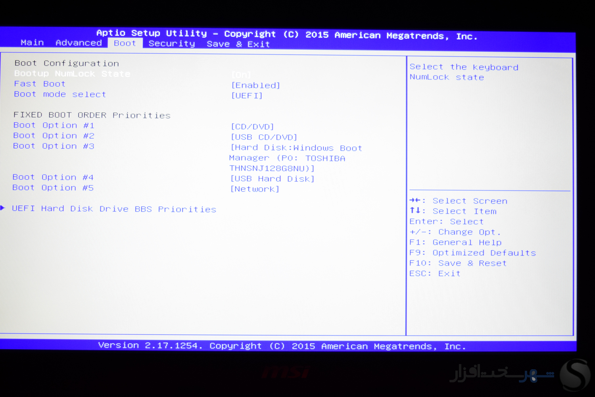Click F10: Save & Reset hint
The image size is (595, 397).
(458, 263)
